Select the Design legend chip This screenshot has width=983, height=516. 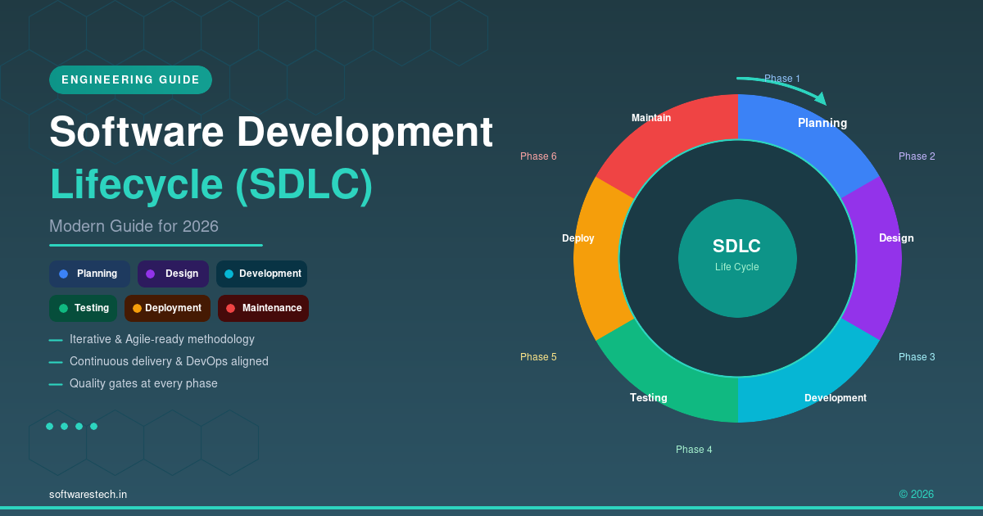[x=173, y=274]
